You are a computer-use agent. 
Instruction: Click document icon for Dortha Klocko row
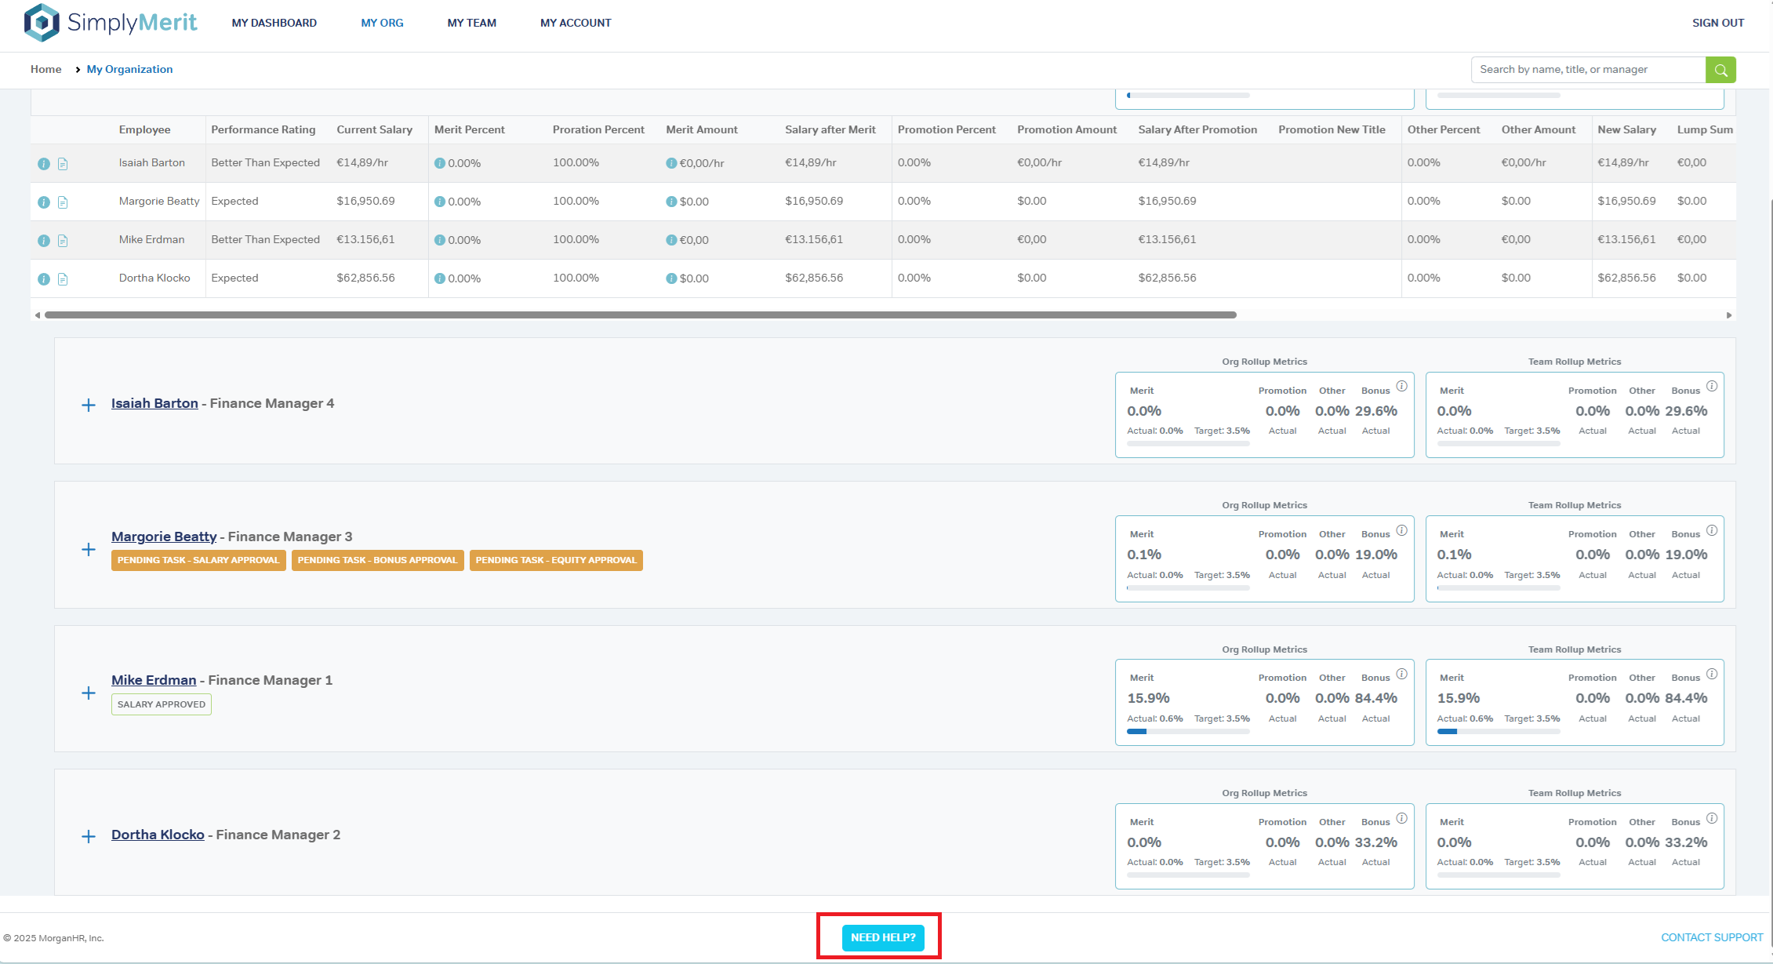[x=63, y=279]
